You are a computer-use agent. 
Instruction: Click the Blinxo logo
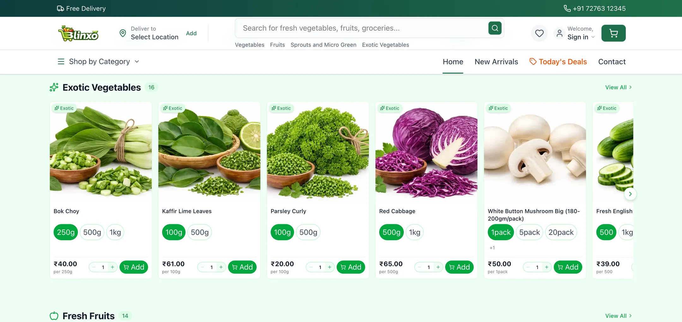[78, 33]
